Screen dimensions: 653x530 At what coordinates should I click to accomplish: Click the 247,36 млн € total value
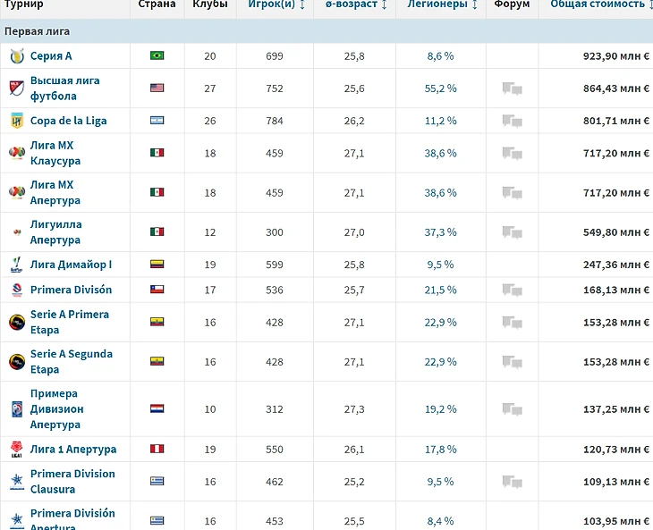tap(616, 265)
